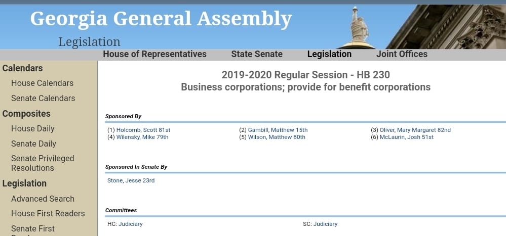View sponsor Oliver, Mary Margaret 82nd

click(x=415, y=130)
